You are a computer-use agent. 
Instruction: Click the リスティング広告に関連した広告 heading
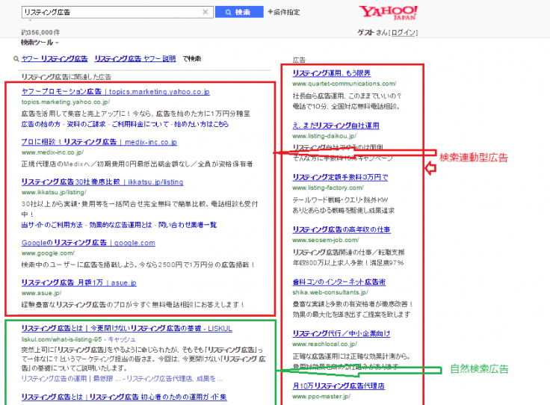coord(67,77)
